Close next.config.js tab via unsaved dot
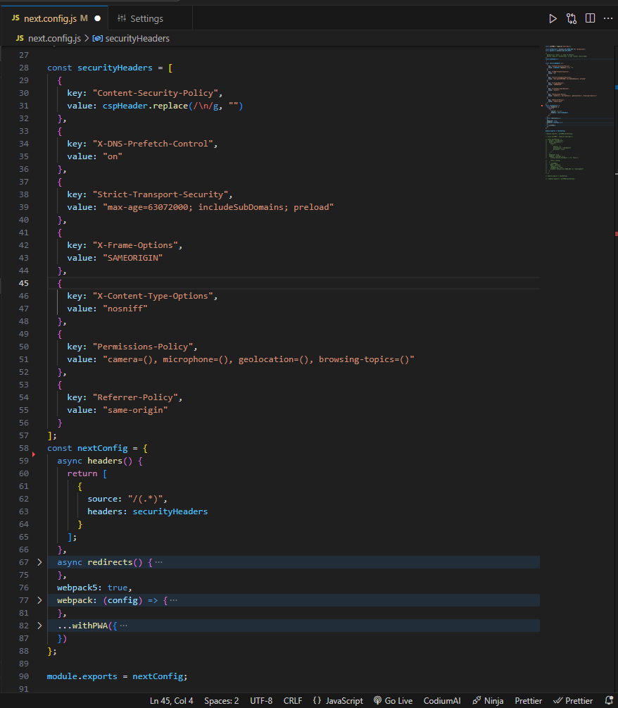 pos(98,18)
